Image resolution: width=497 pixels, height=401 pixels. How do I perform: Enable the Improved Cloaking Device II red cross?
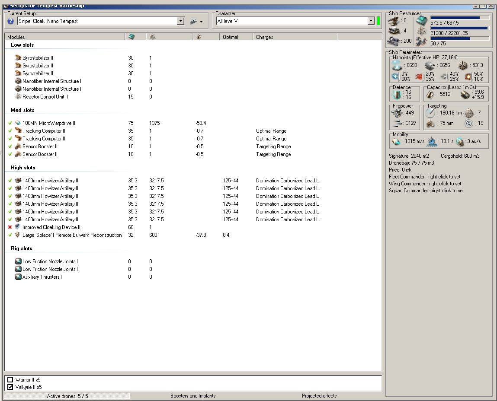pos(10,227)
